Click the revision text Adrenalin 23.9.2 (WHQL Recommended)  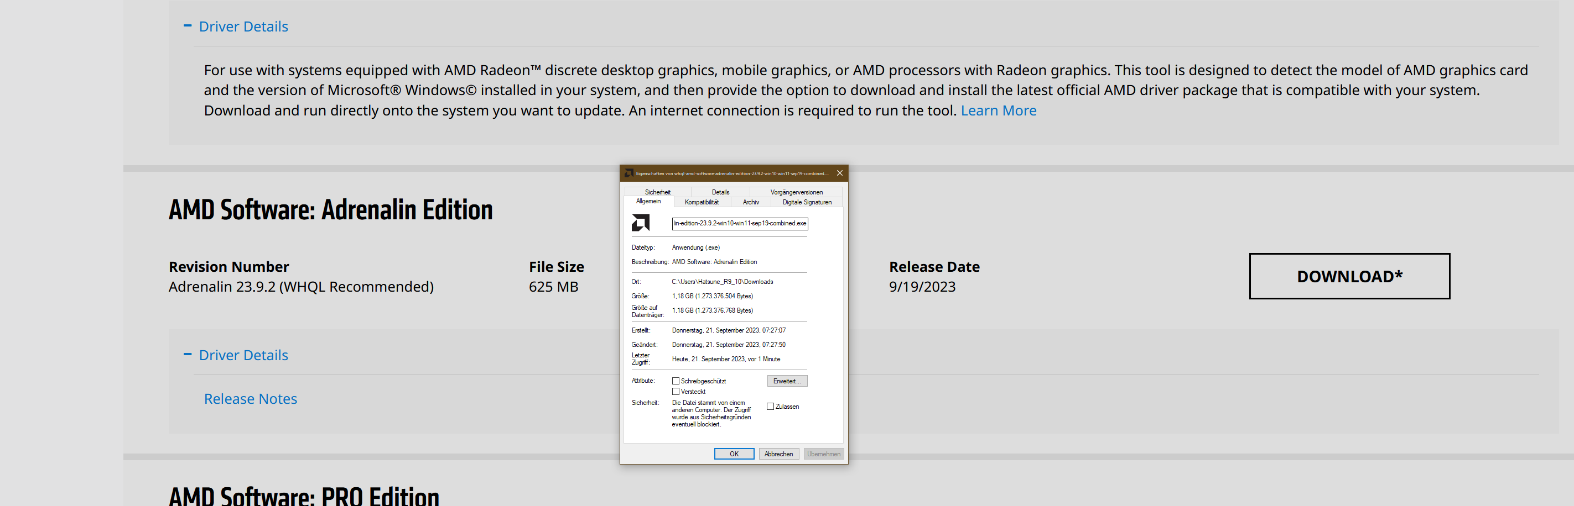tap(301, 287)
